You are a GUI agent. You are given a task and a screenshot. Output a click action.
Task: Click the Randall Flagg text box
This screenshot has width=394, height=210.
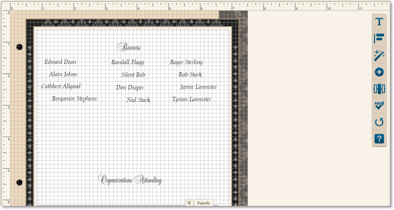pyautogui.click(x=127, y=63)
